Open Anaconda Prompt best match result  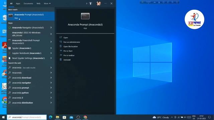[31, 16]
